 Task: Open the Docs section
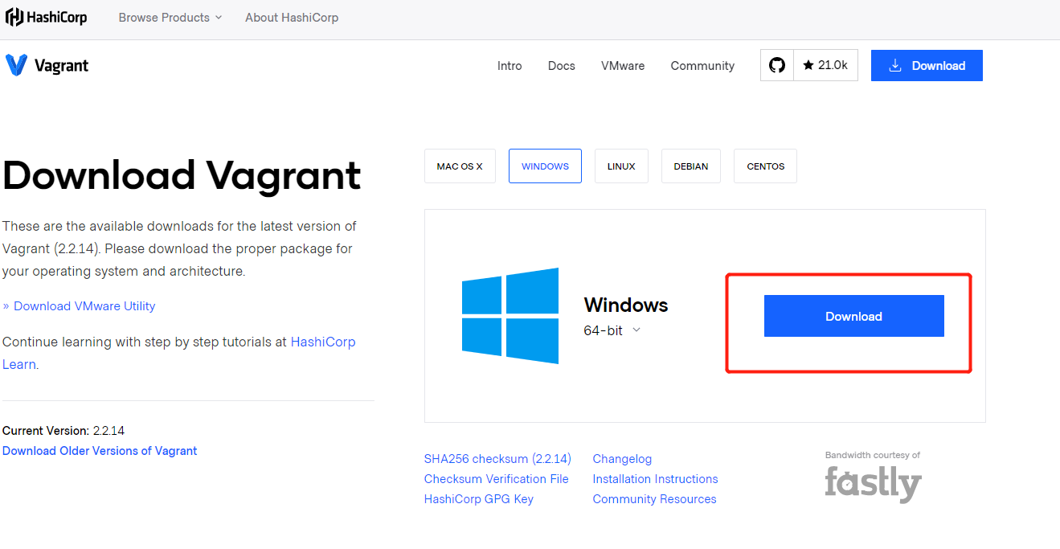pos(562,66)
